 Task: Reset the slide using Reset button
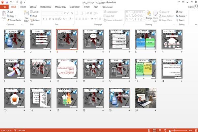coord(34,16)
